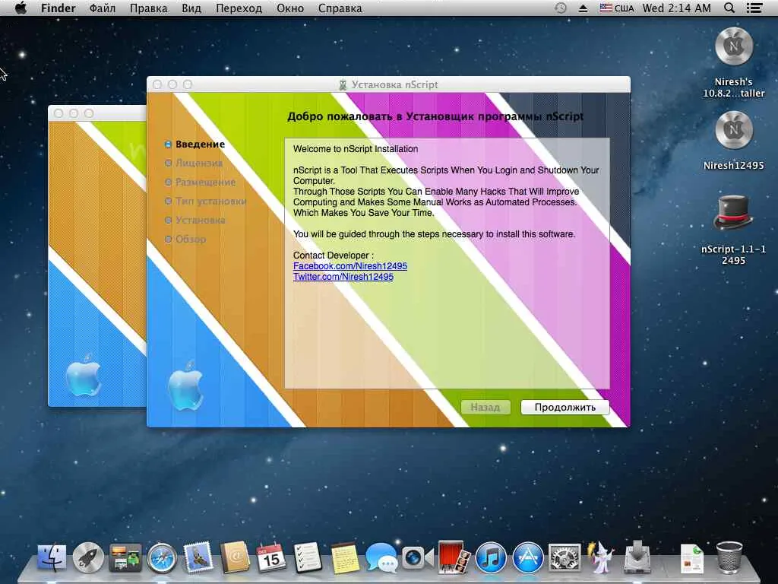778x584 pixels.
Task: Launch Launchpad from the Dock
Action: pyautogui.click(x=88, y=557)
